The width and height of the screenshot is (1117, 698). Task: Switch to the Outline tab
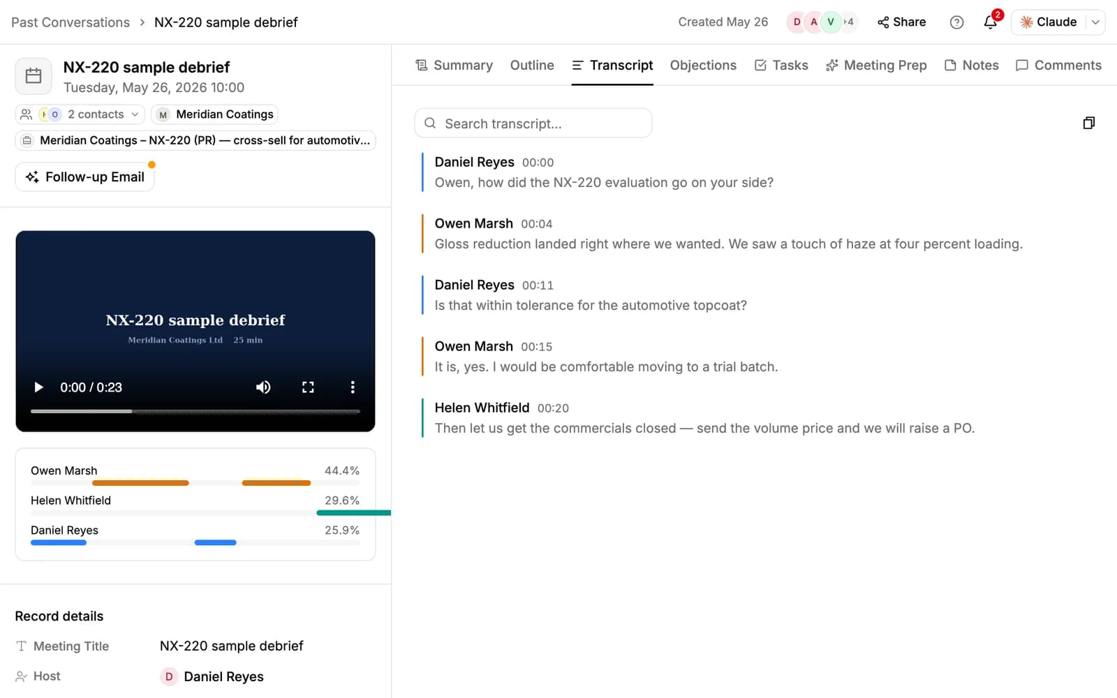[532, 65]
